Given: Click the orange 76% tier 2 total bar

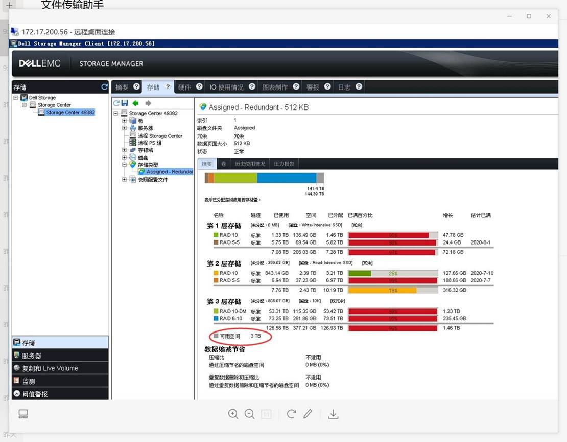Looking at the screenshot, I should point(382,290).
